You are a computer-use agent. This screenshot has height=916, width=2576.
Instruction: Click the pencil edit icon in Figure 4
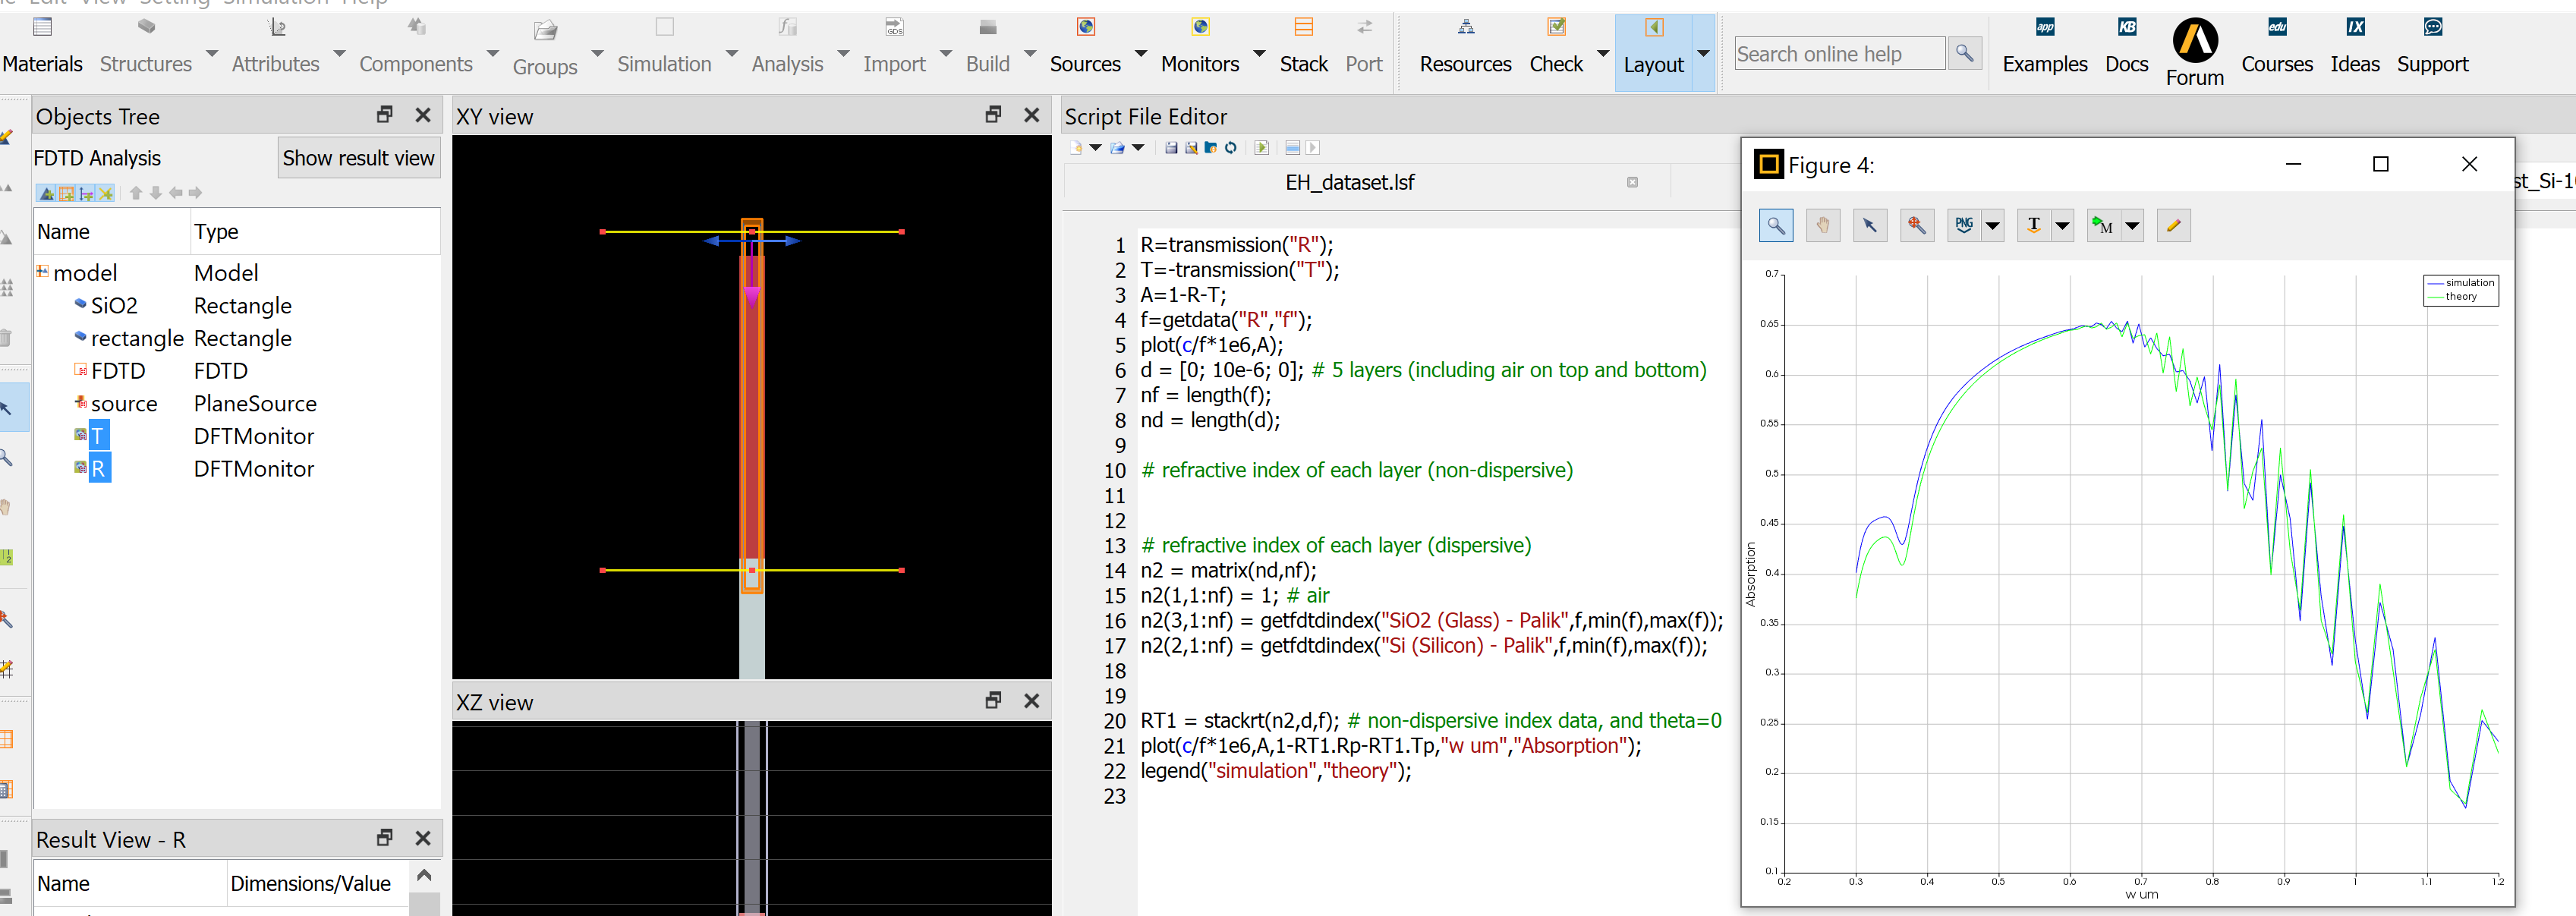click(2173, 226)
